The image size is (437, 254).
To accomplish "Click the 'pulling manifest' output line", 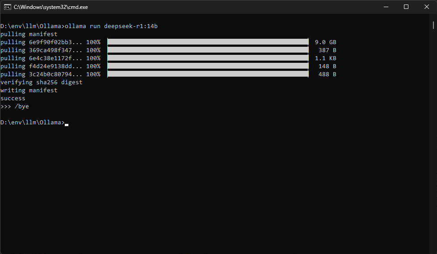I will 29,34.
